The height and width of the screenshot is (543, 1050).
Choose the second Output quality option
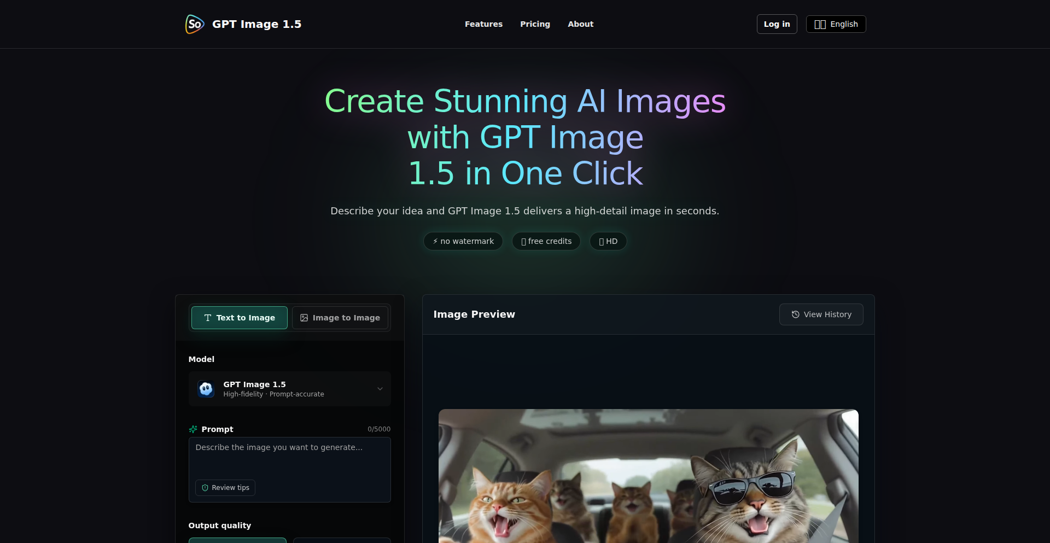[x=342, y=541]
